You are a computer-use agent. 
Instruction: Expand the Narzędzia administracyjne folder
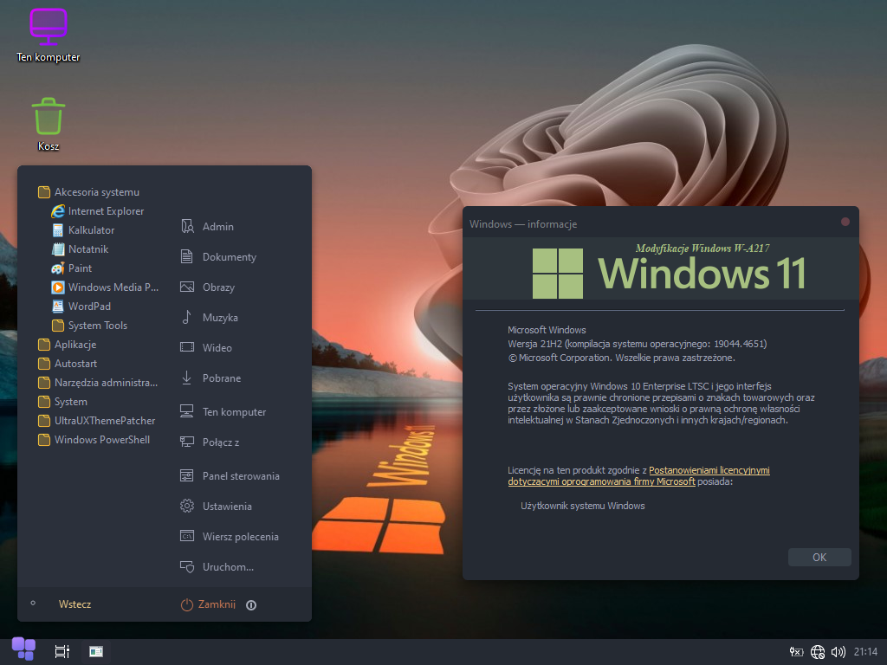click(106, 383)
